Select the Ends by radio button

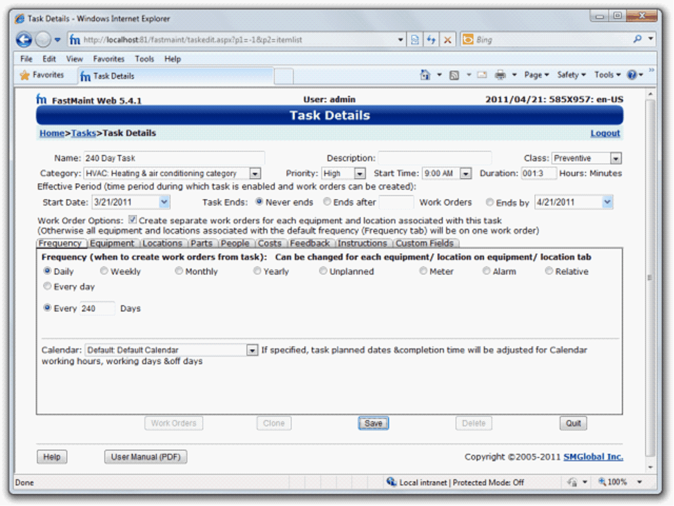[490, 202]
